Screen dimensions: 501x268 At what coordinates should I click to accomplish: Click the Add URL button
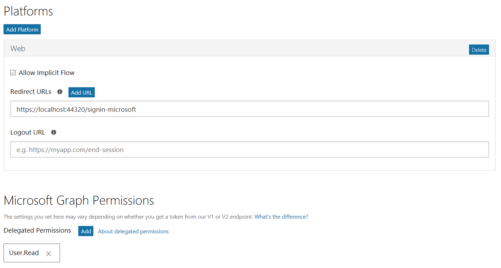81,92
